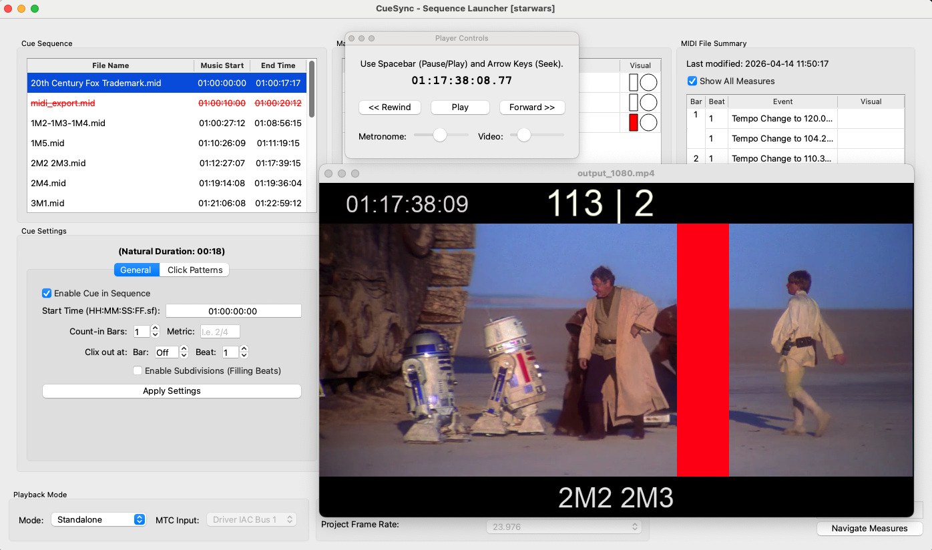Increment the Count-in Bars stepper up arrow
Viewport: 932px width, 550px height.
(156, 328)
